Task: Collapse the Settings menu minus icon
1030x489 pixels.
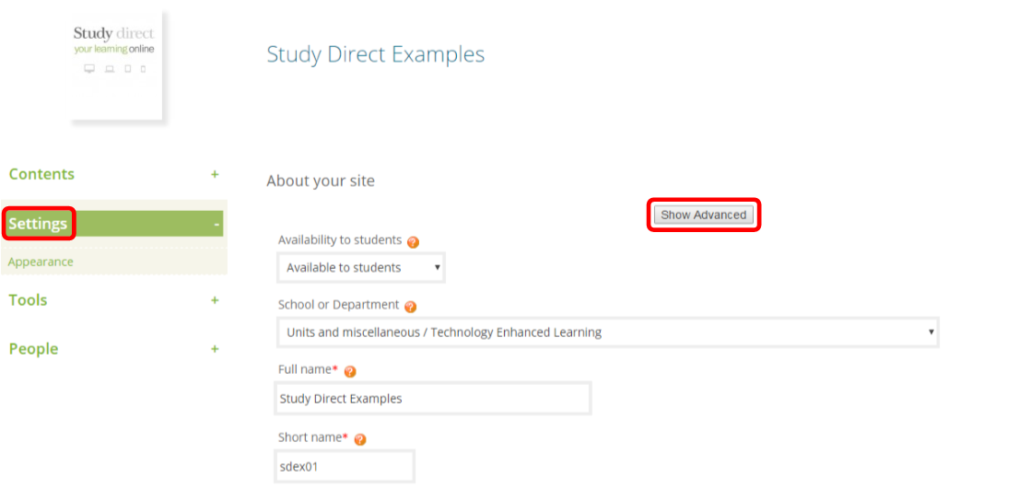Action: 217,225
